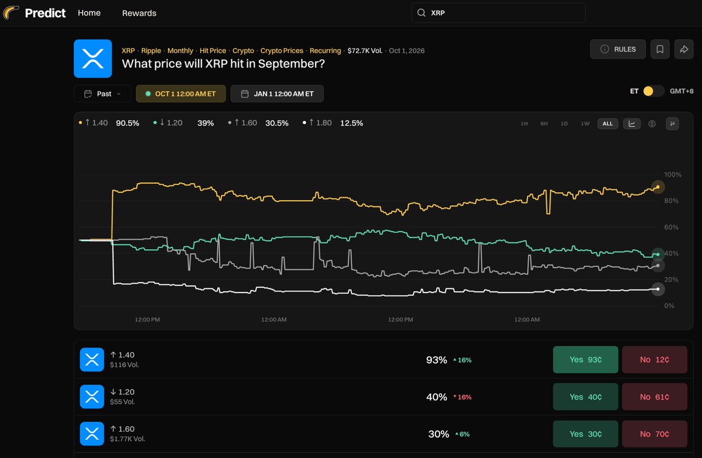Open the XRP tag link
This screenshot has height=458, width=702.
pyautogui.click(x=128, y=50)
